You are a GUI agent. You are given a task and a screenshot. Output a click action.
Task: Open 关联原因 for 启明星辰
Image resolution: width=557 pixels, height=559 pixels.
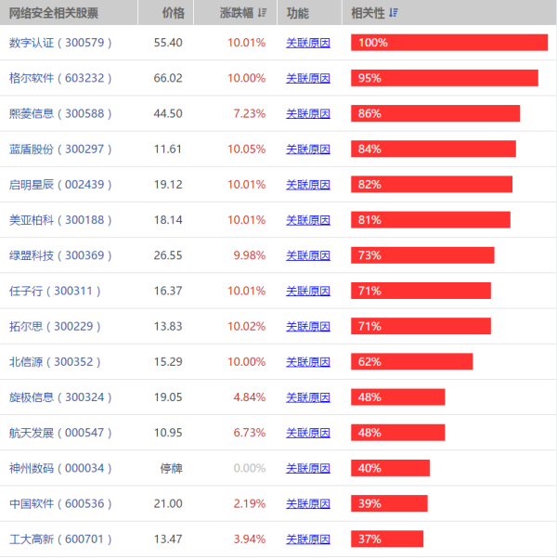(308, 185)
